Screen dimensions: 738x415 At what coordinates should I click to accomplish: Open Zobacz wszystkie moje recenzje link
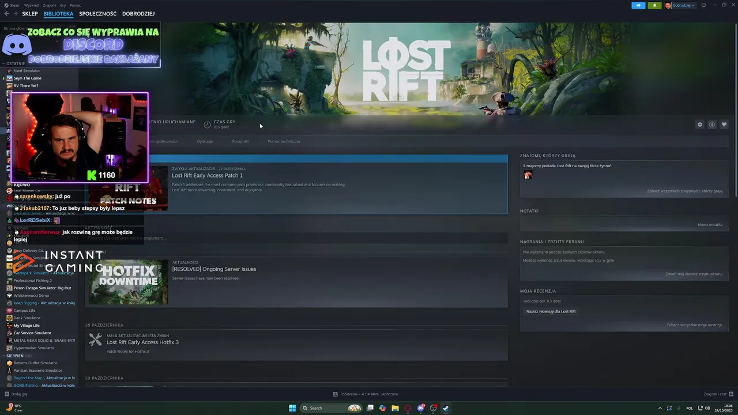point(694,325)
